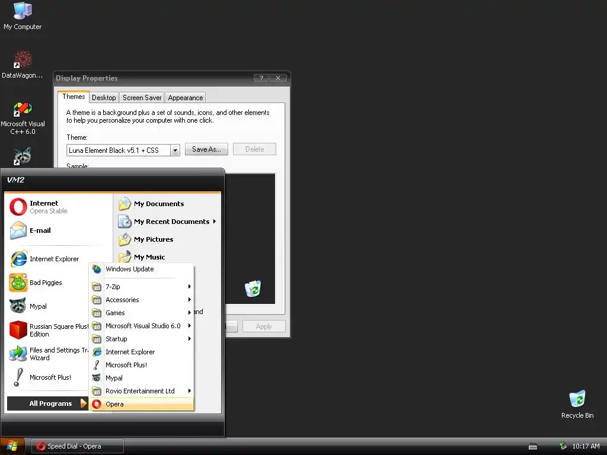Switch to the Appearance tab
The height and width of the screenshot is (455, 607).
pos(186,98)
